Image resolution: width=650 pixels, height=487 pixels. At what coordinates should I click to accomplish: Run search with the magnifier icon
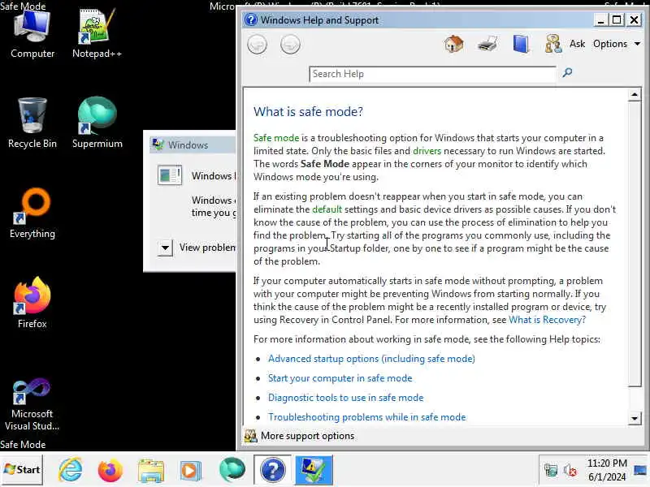tap(567, 73)
